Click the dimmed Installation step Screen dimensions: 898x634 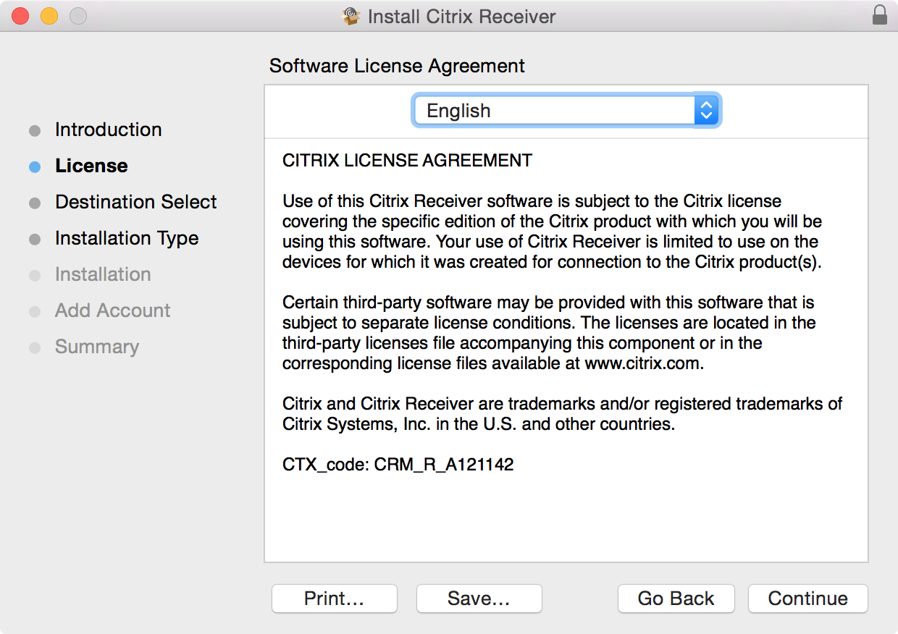pos(103,274)
